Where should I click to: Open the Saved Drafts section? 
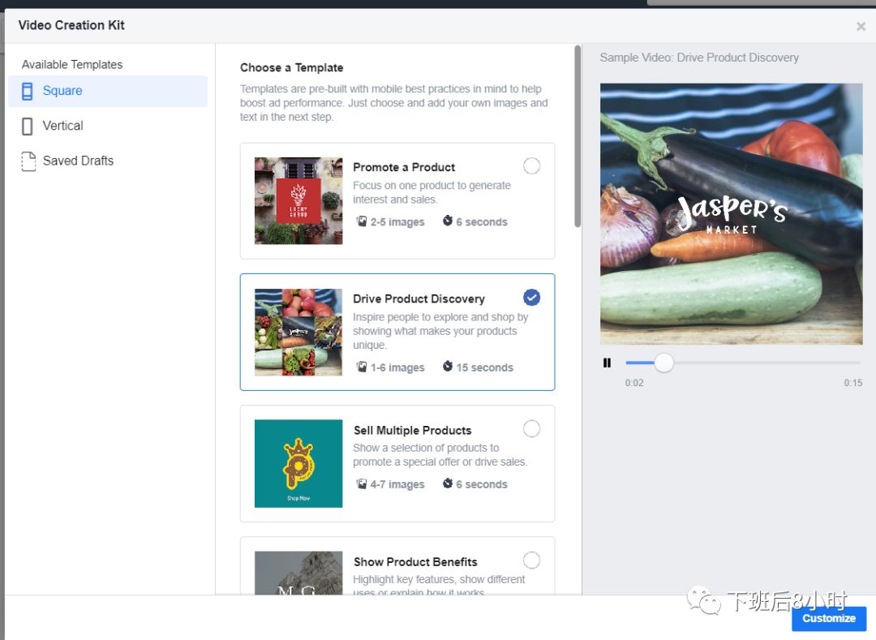click(x=77, y=161)
